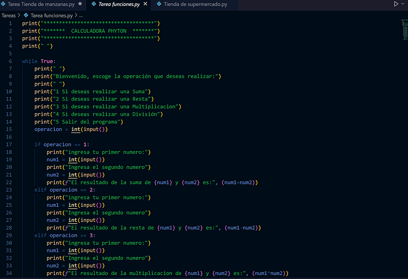
Task: Click the minimap code overview
Action: pyautogui.click(x=405, y=29)
